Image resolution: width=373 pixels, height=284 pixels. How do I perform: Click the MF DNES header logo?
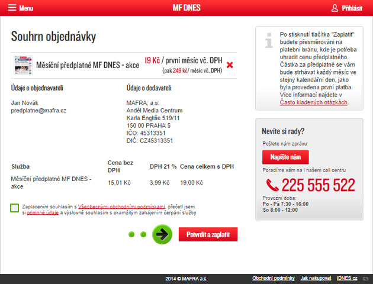[186, 8]
